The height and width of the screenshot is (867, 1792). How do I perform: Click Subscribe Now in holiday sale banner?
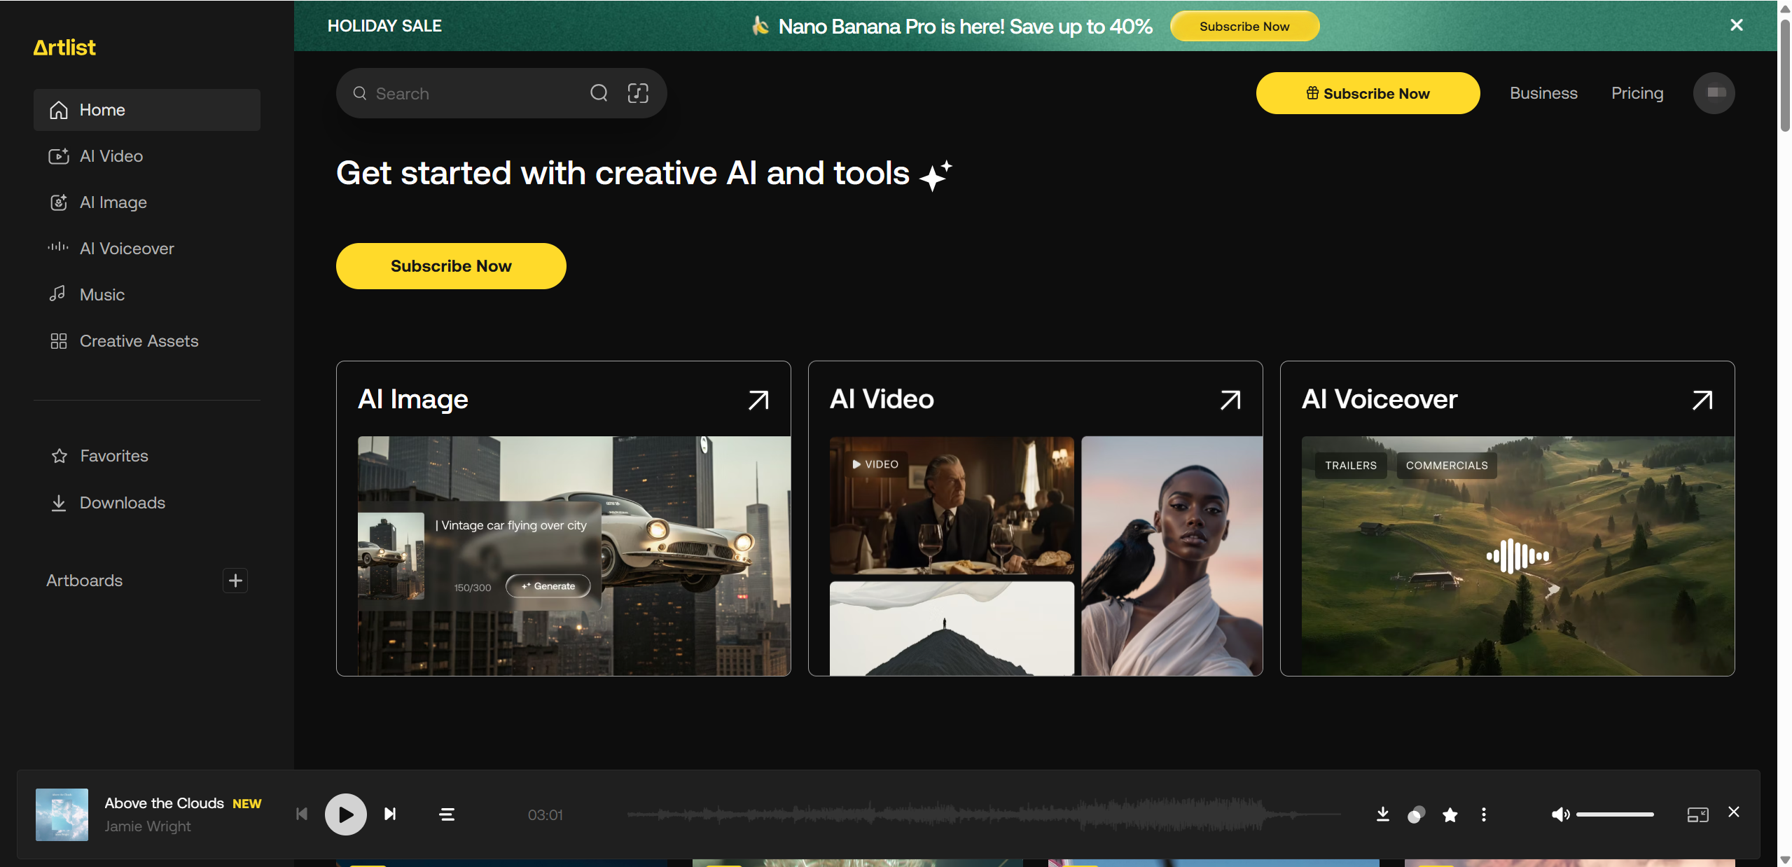pyautogui.click(x=1244, y=27)
